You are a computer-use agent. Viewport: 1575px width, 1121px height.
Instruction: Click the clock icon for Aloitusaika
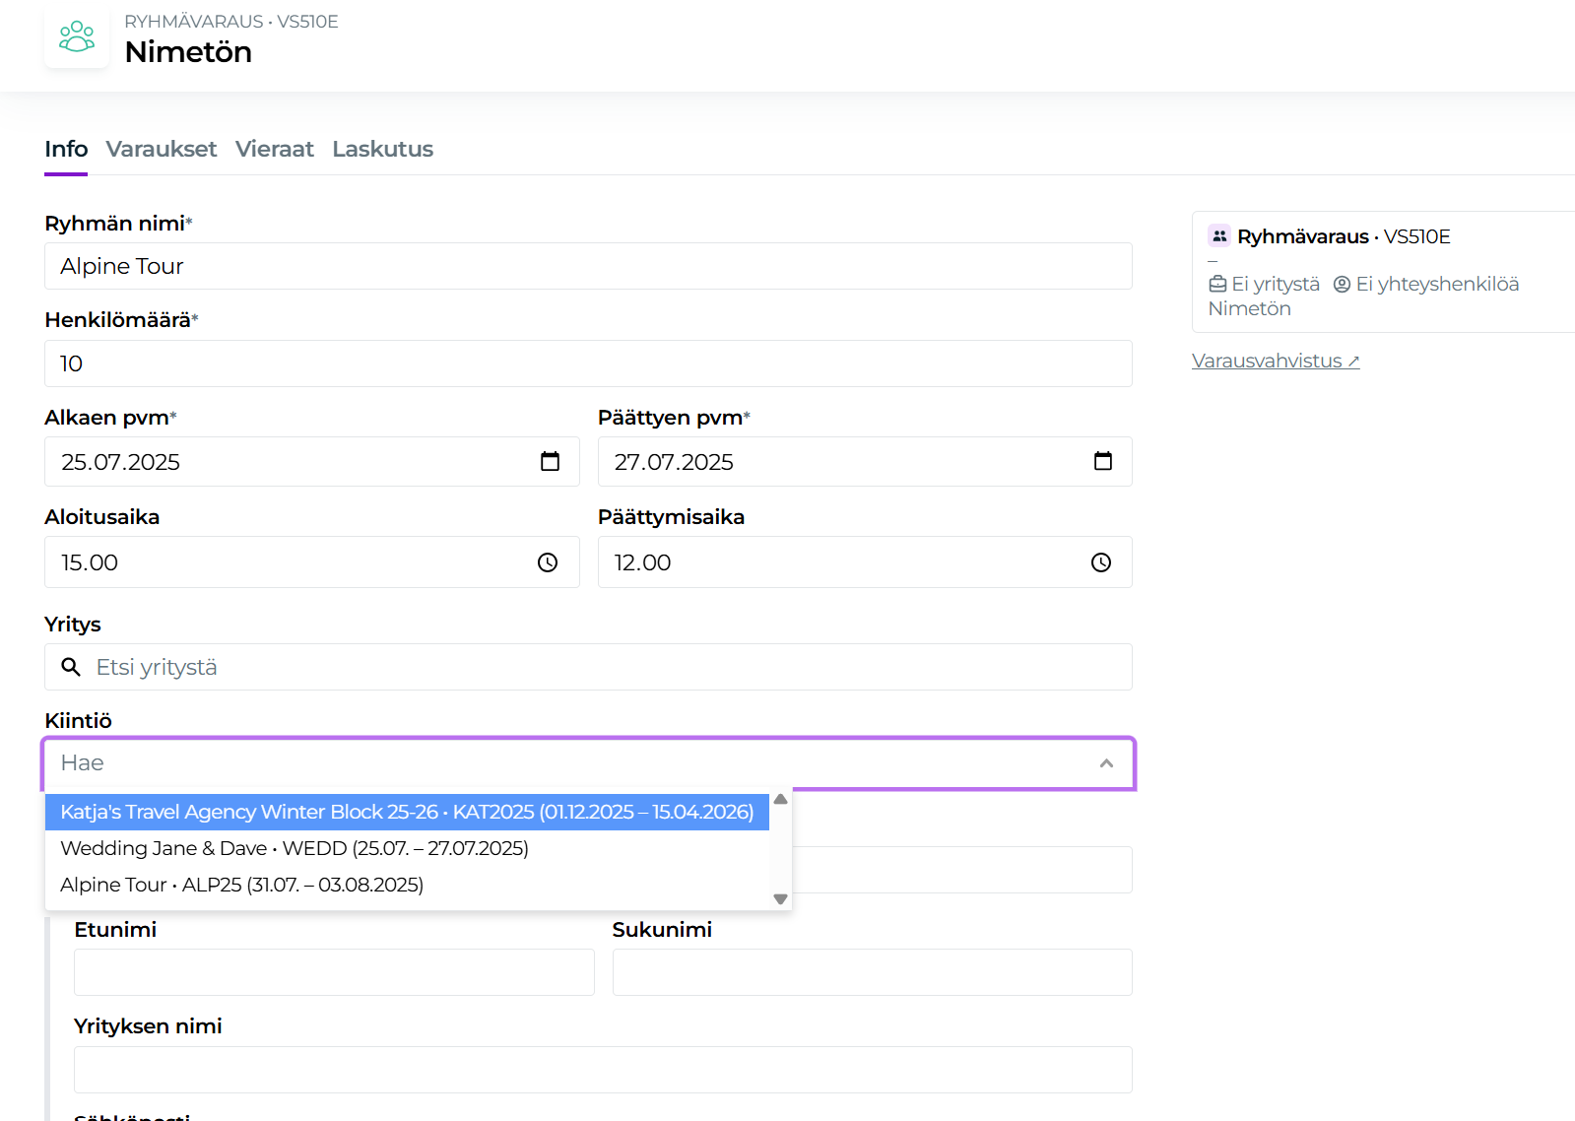[x=548, y=562]
